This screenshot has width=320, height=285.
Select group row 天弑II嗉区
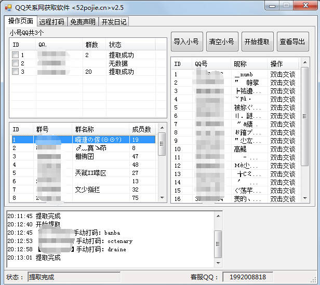click(84, 173)
